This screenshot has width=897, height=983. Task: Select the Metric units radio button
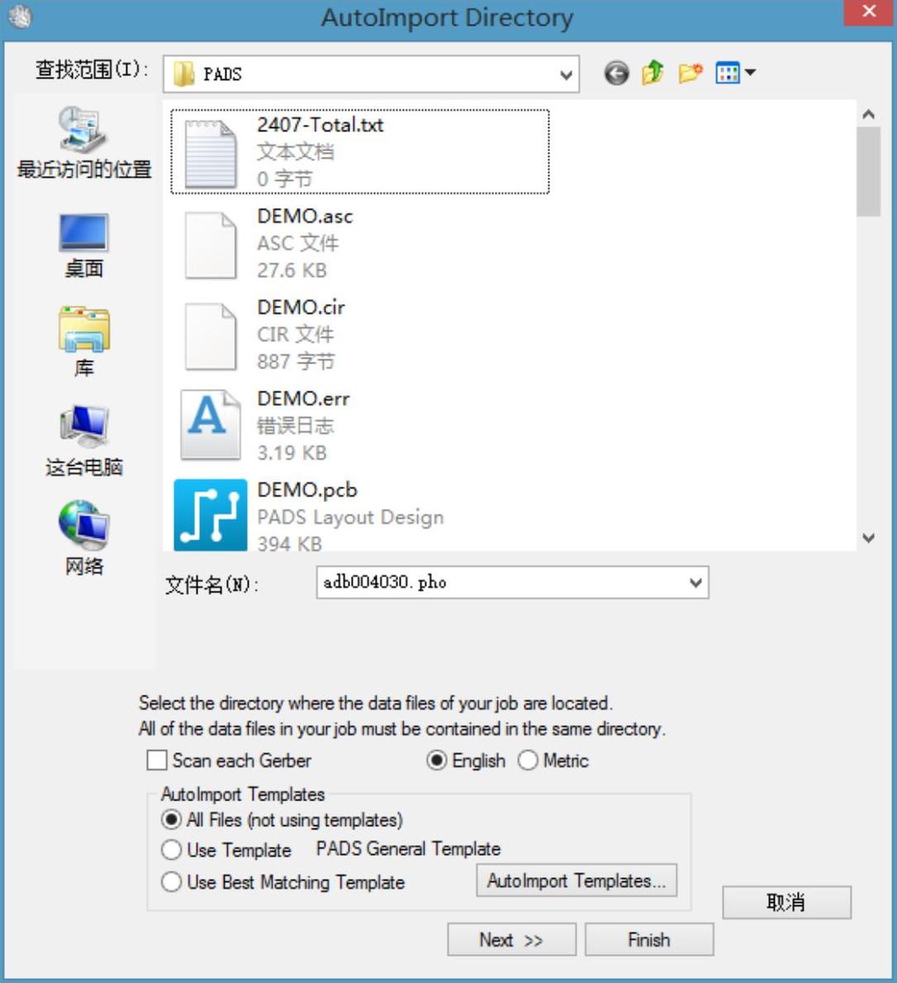(x=528, y=761)
